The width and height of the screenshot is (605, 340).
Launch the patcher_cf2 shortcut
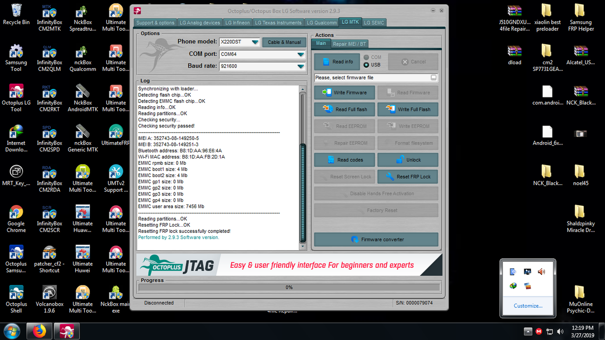[x=50, y=260]
